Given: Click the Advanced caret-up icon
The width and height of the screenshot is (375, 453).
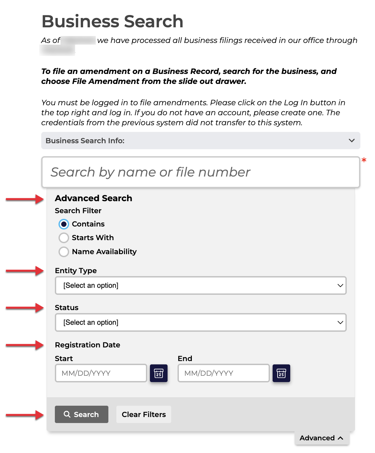Looking at the screenshot, I should tap(340, 438).
